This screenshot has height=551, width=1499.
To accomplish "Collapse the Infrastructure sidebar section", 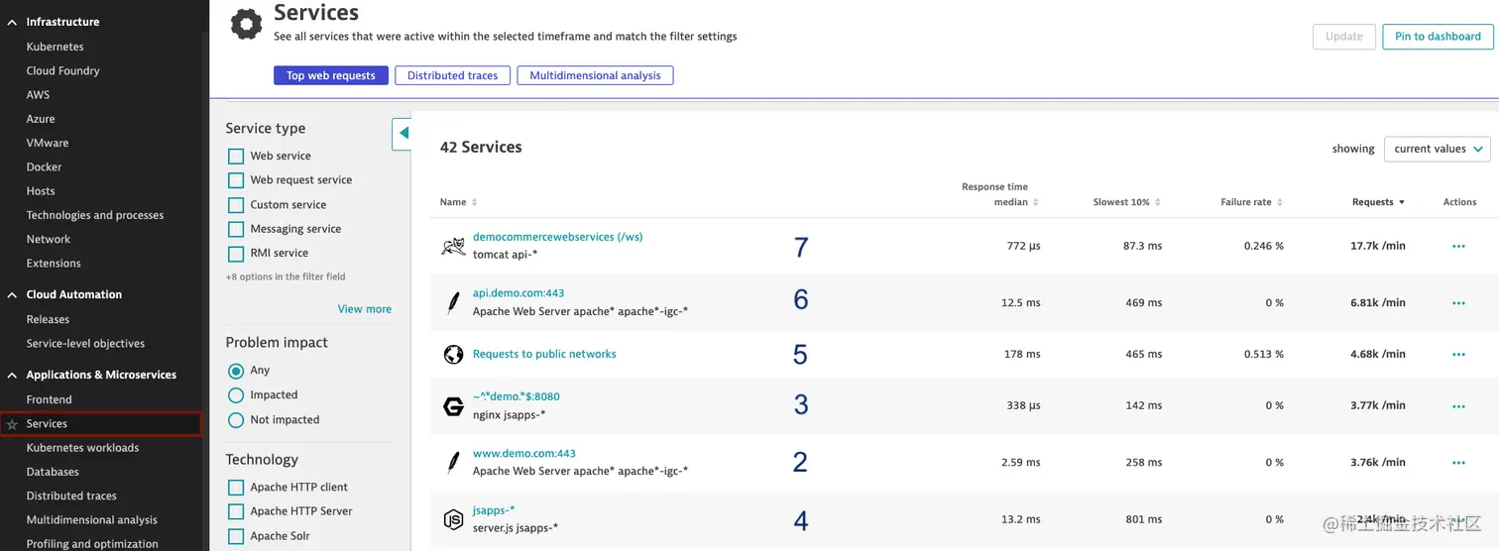I will pos(12,22).
